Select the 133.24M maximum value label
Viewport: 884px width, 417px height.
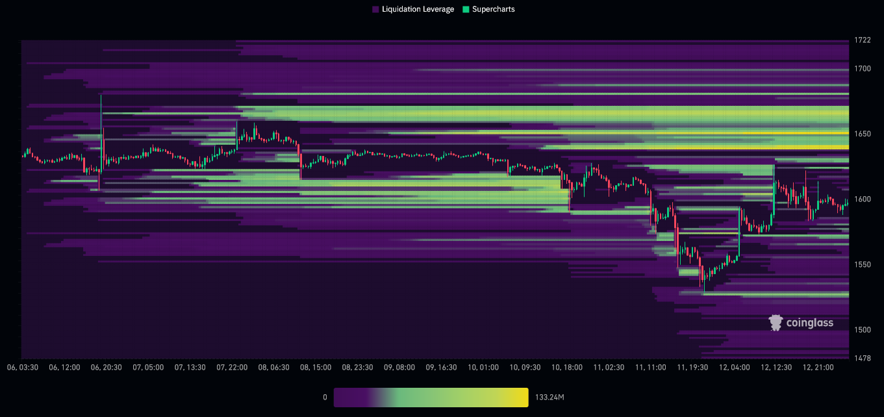[549, 397]
